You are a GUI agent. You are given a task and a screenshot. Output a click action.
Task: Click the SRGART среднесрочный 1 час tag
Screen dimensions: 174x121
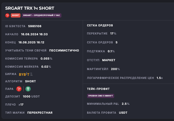click(x=41, y=15)
